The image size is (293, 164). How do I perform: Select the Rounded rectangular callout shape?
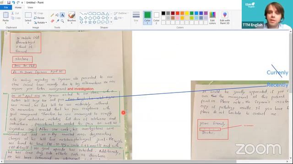[99, 22]
